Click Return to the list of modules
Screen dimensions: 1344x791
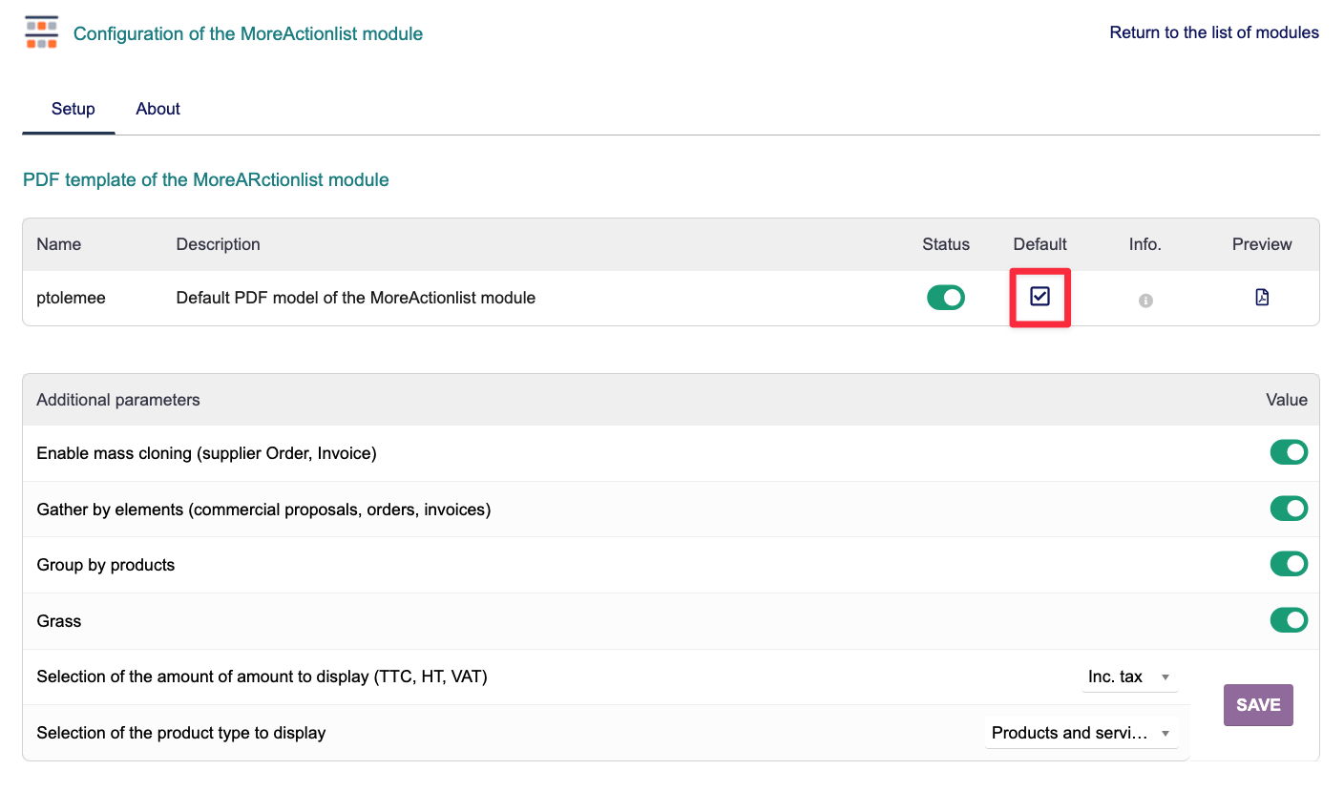(x=1213, y=32)
